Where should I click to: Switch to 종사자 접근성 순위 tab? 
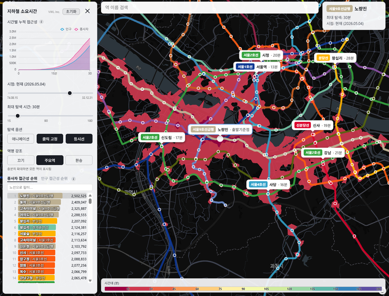pyautogui.click(x=22, y=179)
